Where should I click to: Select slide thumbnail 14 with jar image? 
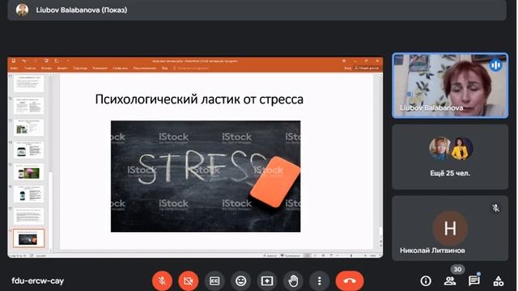[x=29, y=150]
